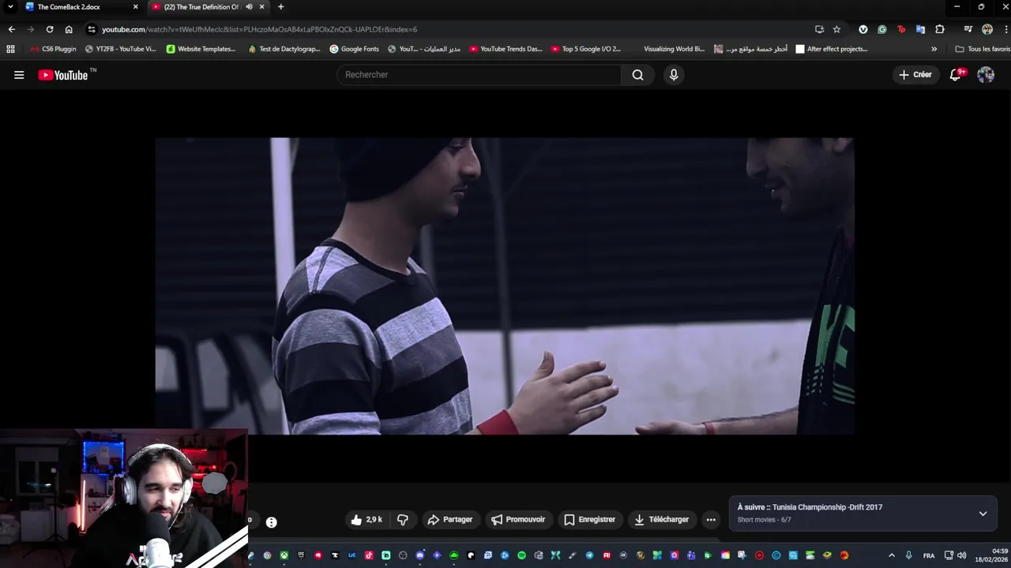The height and width of the screenshot is (568, 1011).
Task: View site information icon in address bar
Action: 92,29
